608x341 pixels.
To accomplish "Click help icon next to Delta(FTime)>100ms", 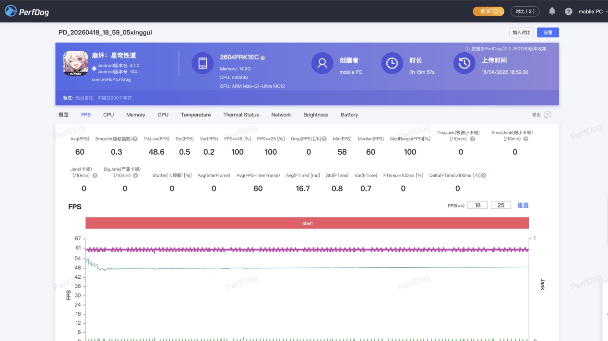I will click(x=484, y=175).
